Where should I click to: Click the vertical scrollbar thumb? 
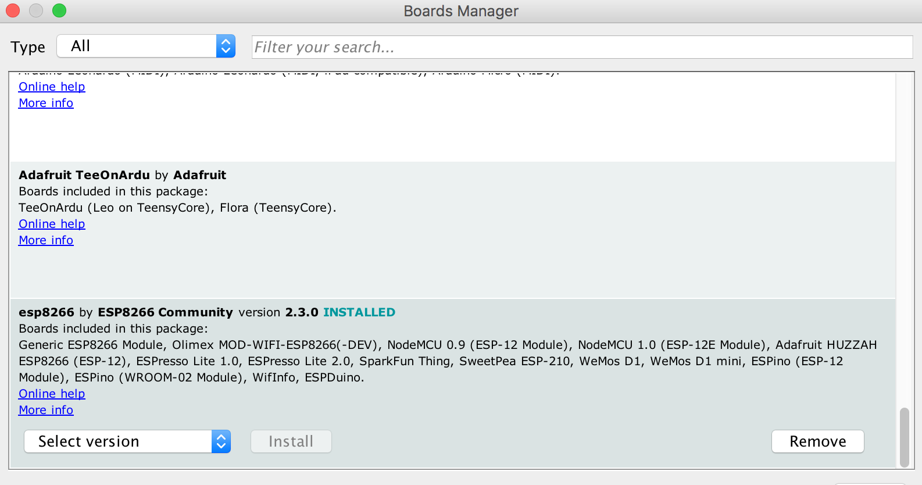(904, 437)
